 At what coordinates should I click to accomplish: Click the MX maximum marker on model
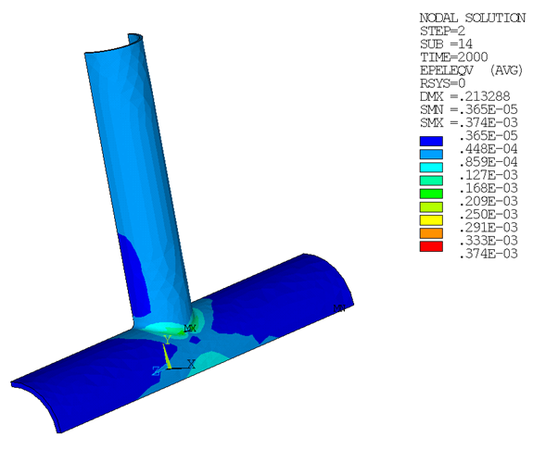pos(190,329)
